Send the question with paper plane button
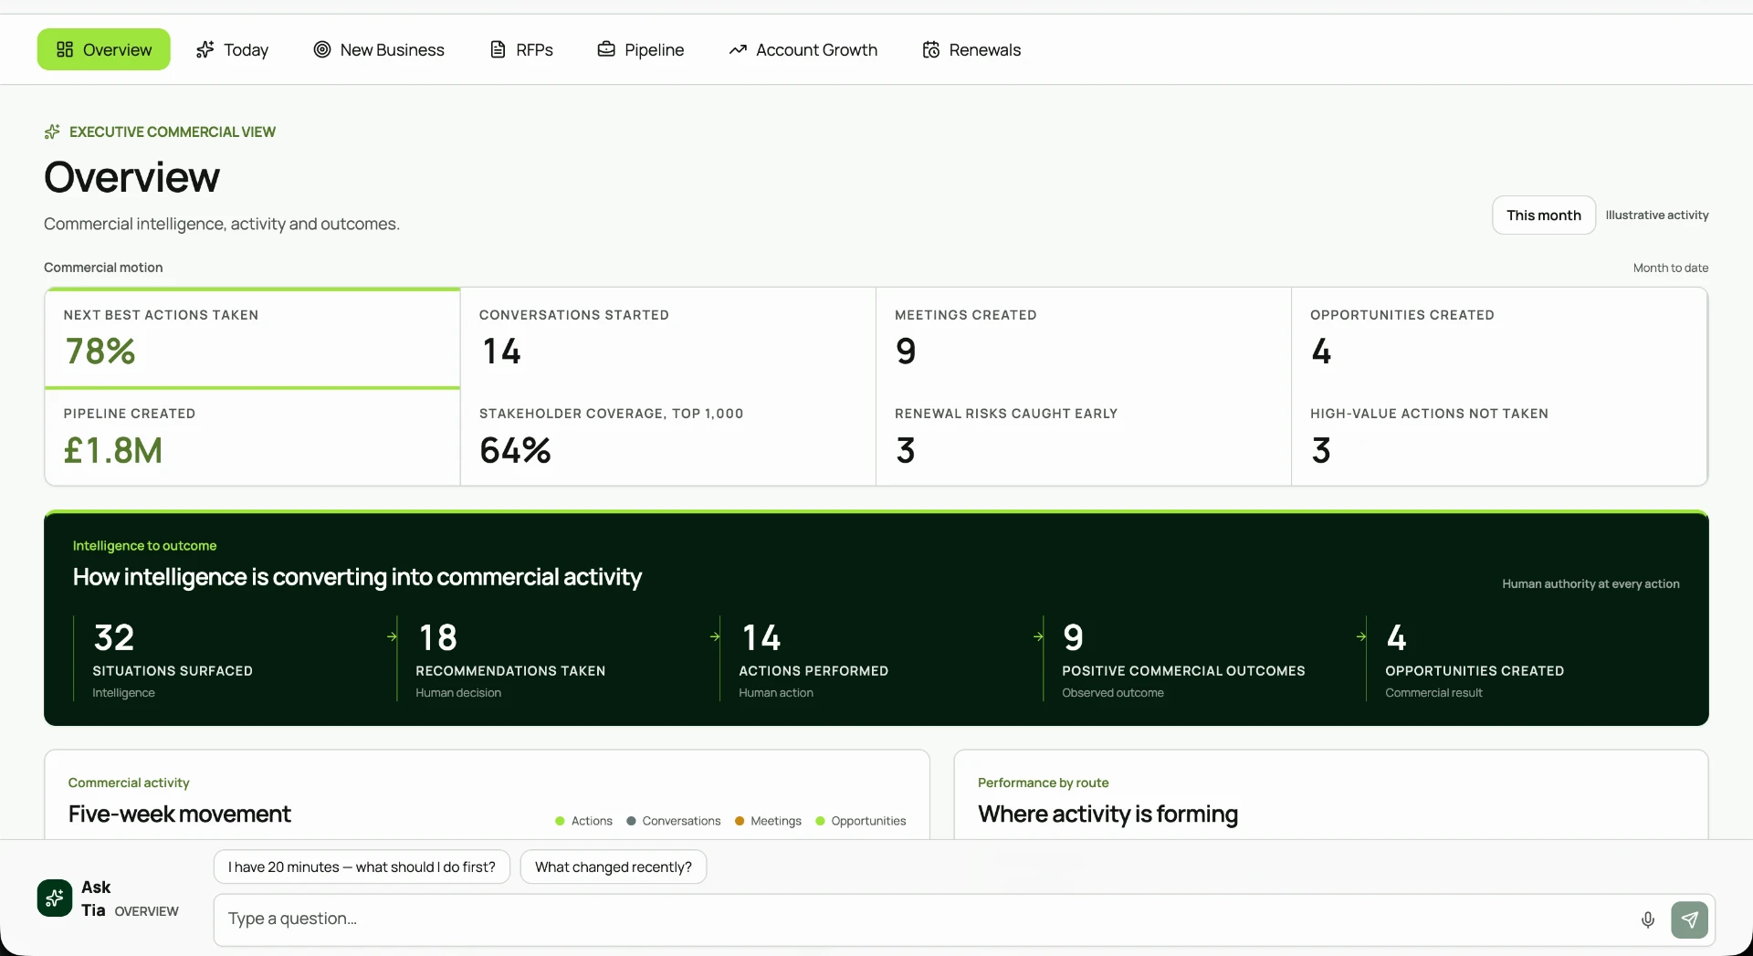 [1689, 919]
